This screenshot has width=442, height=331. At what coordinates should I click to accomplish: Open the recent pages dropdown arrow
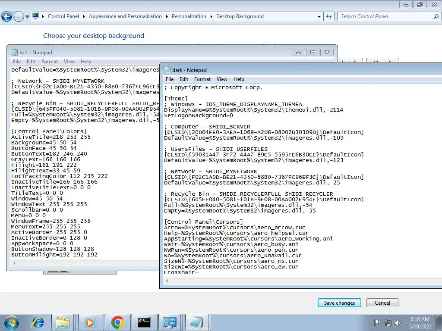(27, 17)
